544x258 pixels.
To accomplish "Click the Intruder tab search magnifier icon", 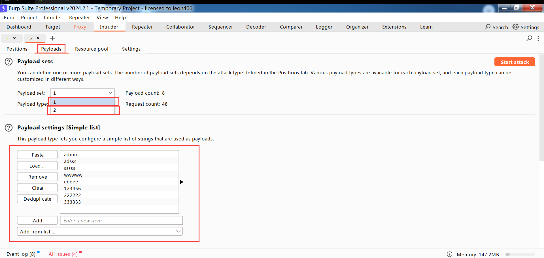I will 529,38.
